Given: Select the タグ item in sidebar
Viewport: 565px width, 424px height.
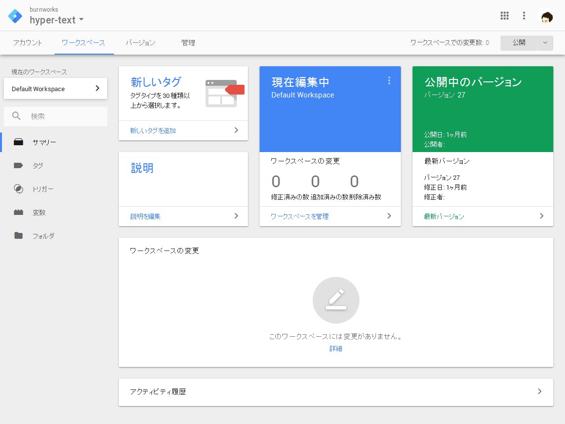Looking at the screenshot, I should 38,166.
